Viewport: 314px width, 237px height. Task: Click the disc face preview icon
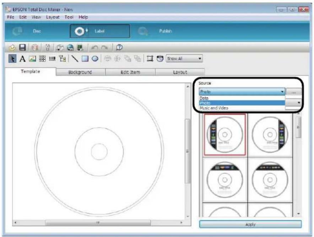[x=160, y=59]
